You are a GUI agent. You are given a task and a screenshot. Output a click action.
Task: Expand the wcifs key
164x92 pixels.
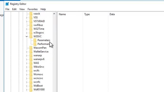point(27,71)
